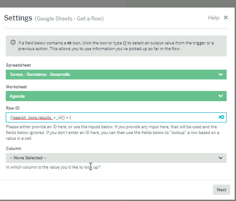Viewport: 236px width, 201px height.
Task: Click the Row ID field label
Action: click(12, 108)
